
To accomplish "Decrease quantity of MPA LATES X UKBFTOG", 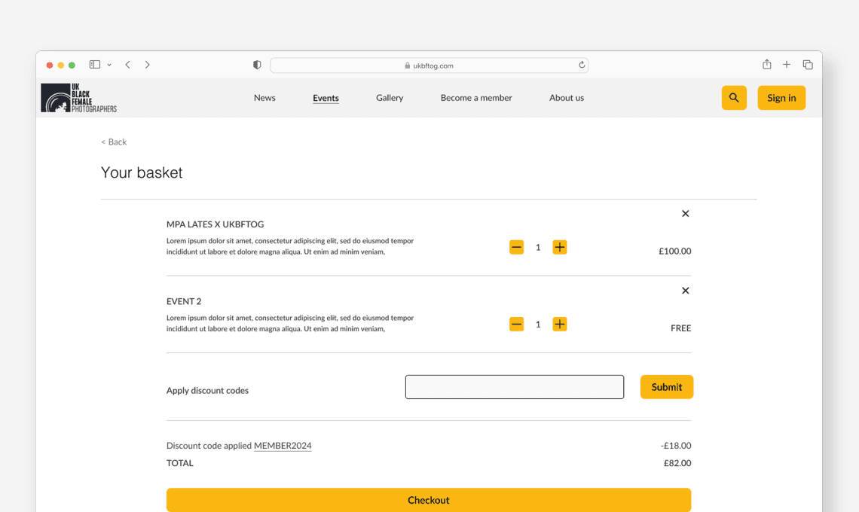I will coord(516,247).
